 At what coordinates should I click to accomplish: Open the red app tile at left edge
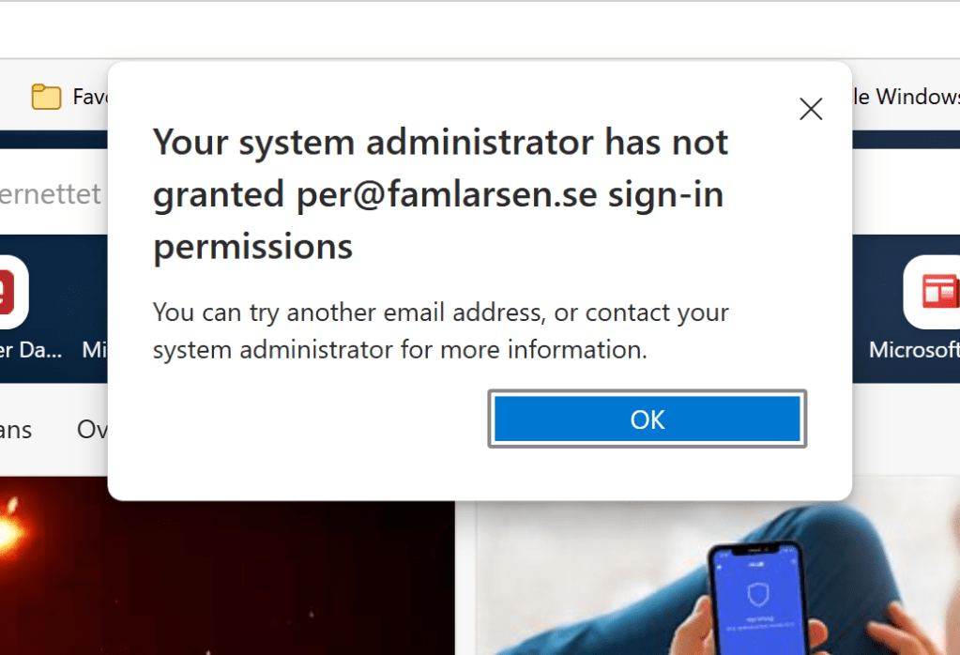pyautogui.click(x=11, y=291)
